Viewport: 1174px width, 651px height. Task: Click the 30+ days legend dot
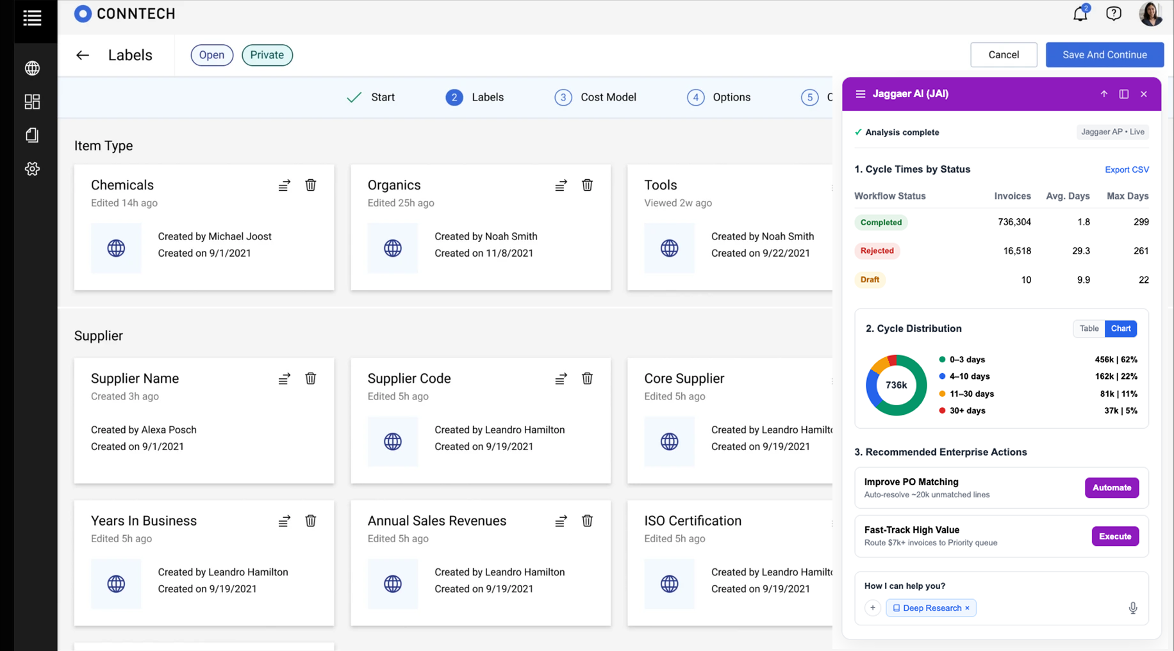click(942, 411)
